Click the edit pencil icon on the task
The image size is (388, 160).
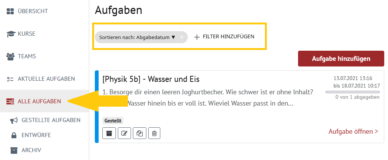click(x=124, y=133)
